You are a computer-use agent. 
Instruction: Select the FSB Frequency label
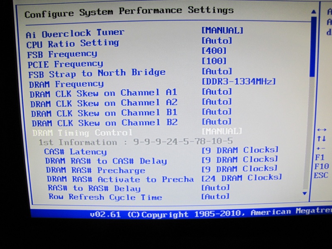click(62, 54)
